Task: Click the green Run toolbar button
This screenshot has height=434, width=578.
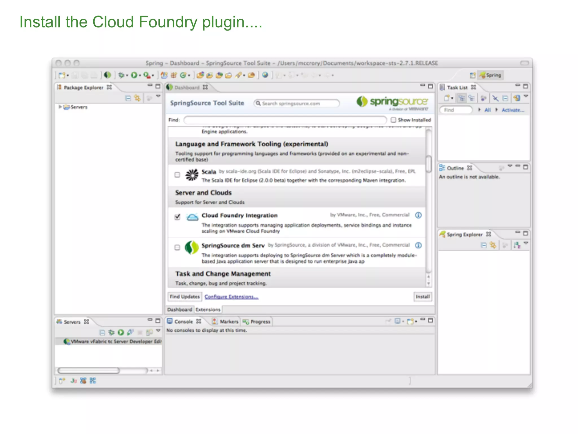Action: [x=134, y=75]
